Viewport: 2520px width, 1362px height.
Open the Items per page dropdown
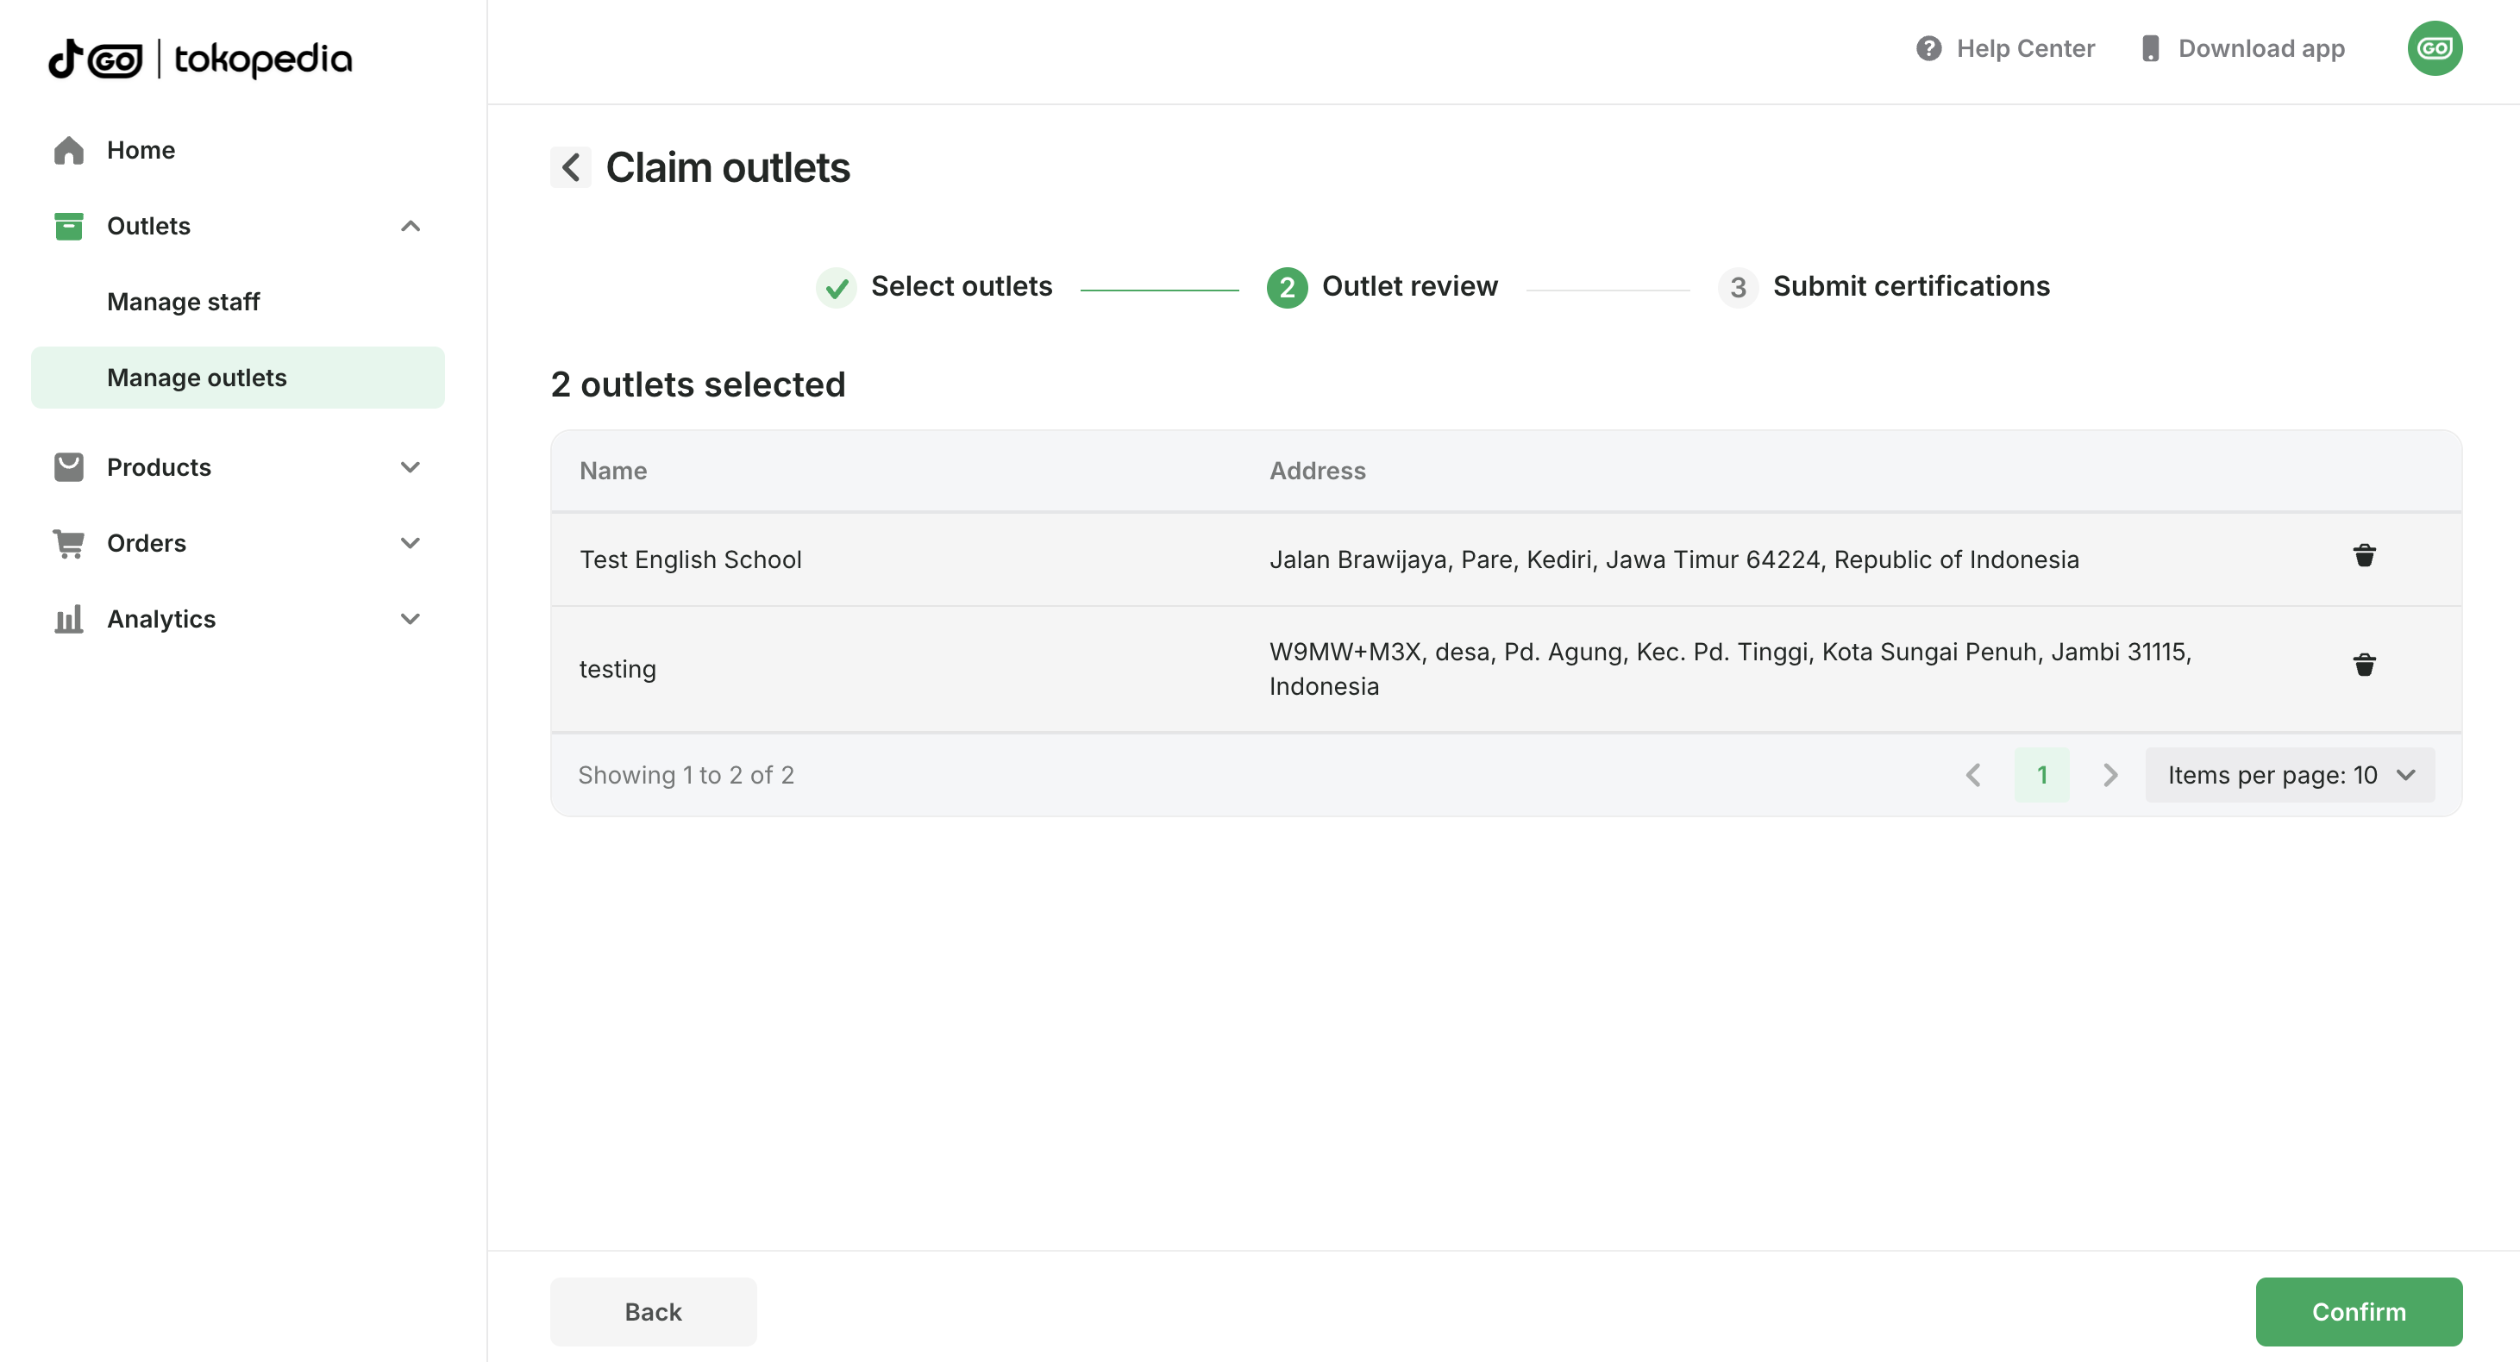[x=2289, y=775]
